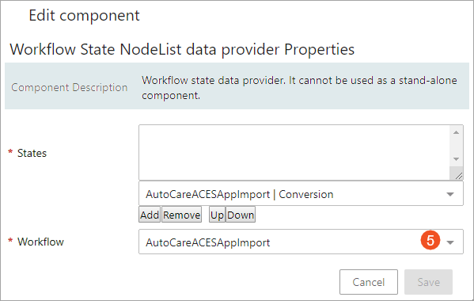The height and width of the screenshot is (301, 474).
Task: Click the States box resize grip
Action: pos(458,176)
